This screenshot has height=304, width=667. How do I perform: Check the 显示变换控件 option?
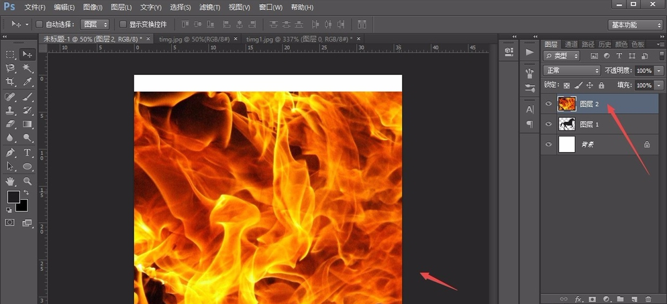(x=123, y=24)
